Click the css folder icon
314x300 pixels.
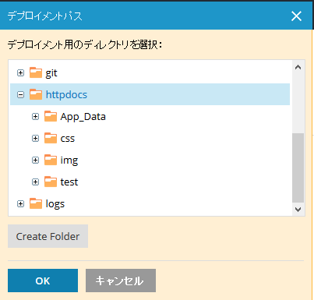click(51, 138)
